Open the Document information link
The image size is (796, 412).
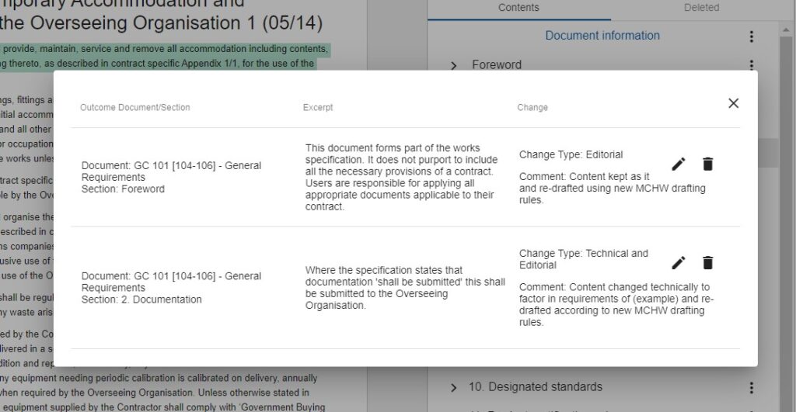[602, 36]
